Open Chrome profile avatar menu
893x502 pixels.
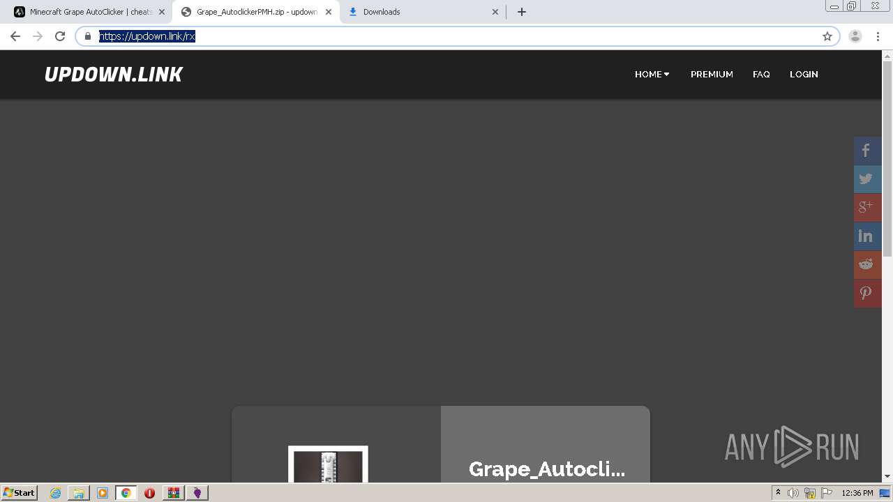click(x=855, y=36)
